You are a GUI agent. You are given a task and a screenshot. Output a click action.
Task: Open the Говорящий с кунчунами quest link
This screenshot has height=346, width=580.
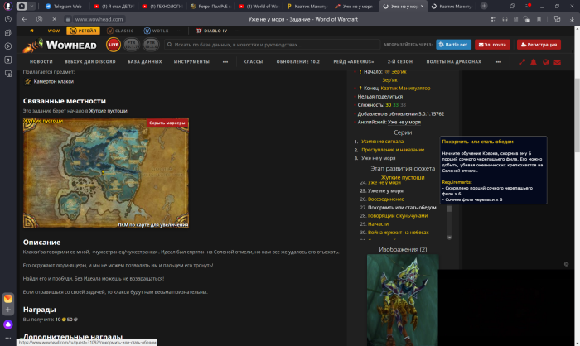(394, 215)
